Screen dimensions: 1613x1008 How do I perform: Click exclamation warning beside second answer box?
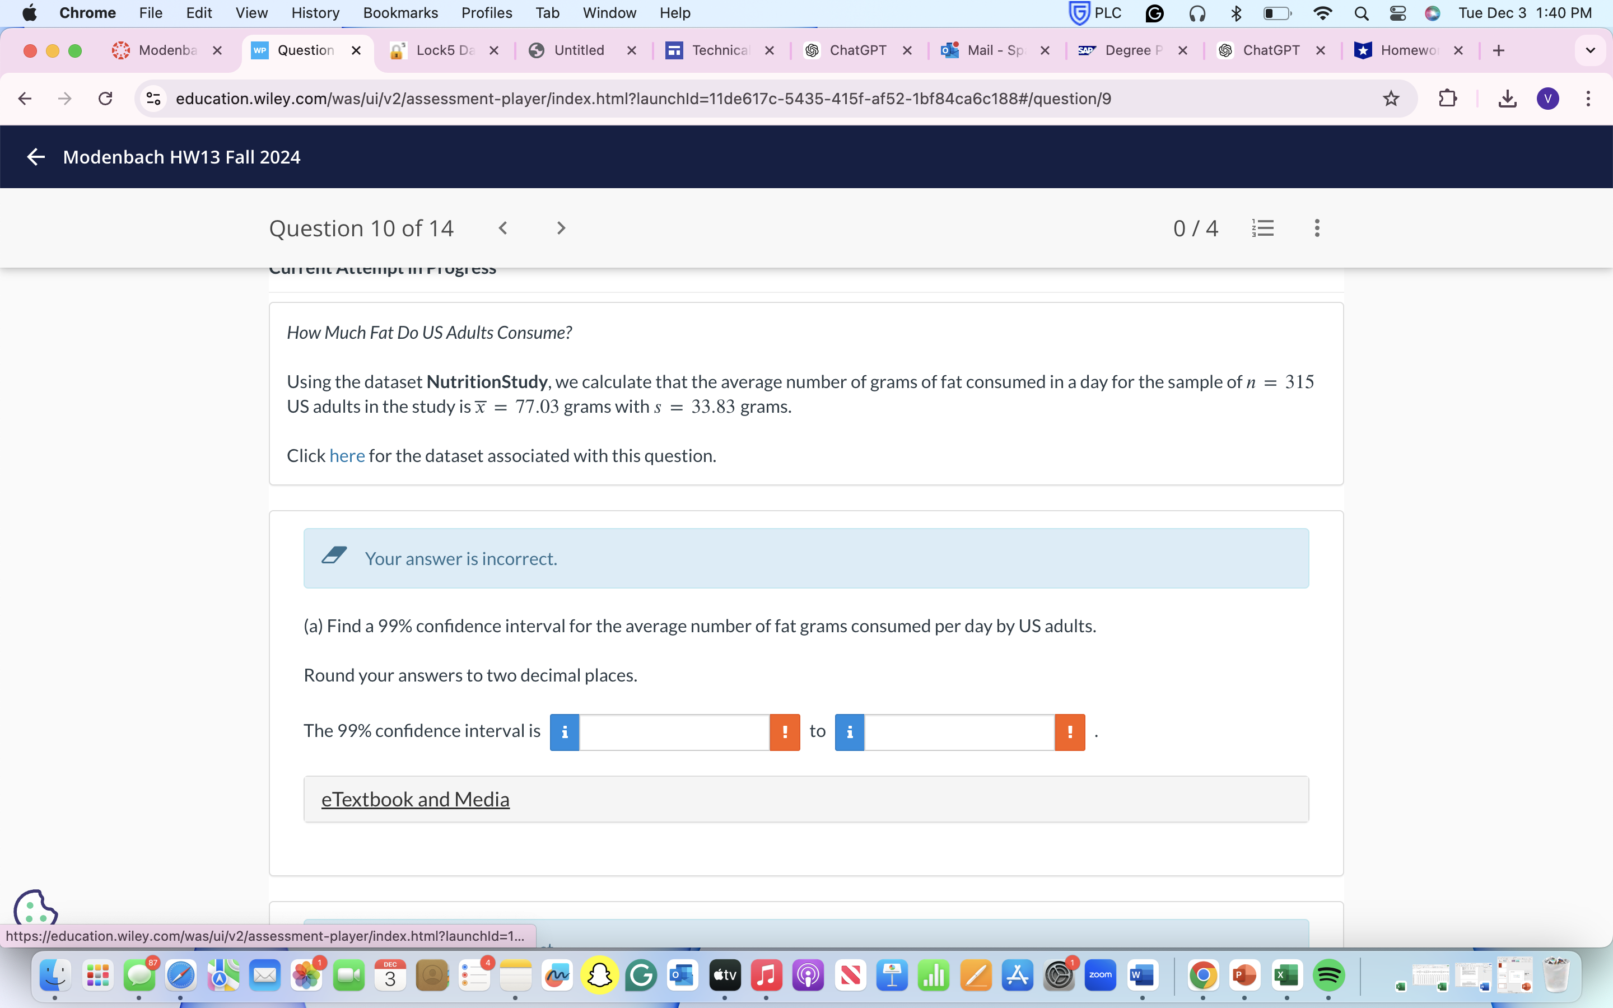pos(1069,731)
